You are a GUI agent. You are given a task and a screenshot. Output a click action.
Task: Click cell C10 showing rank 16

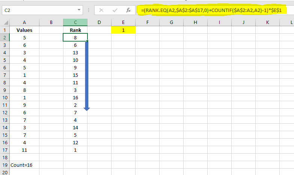click(x=75, y=97)
